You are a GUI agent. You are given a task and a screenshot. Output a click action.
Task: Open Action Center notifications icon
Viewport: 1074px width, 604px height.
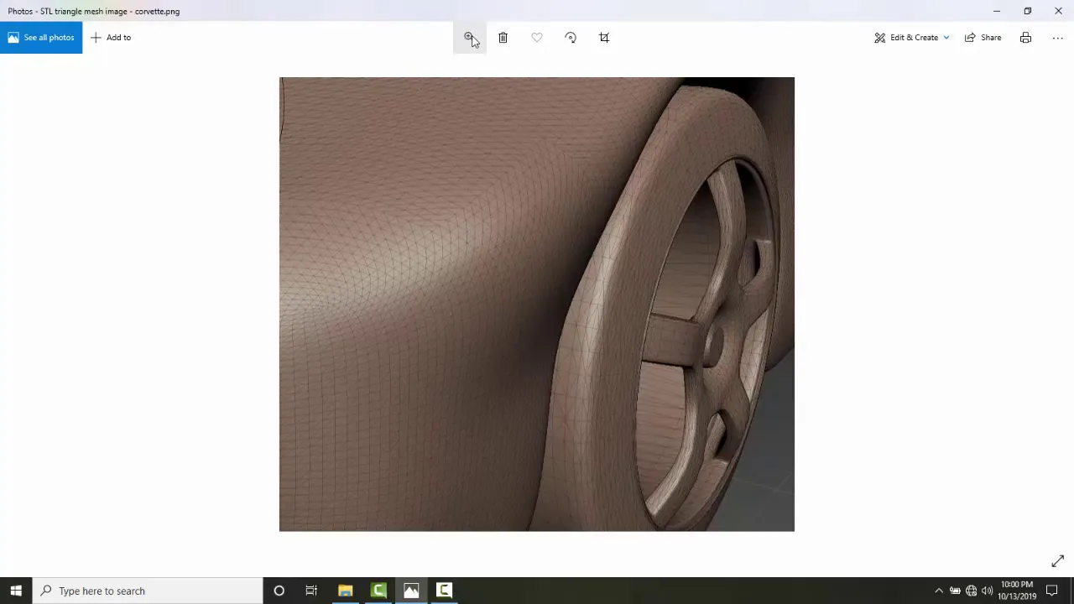pyautogui.click(x=1052, y=591)
